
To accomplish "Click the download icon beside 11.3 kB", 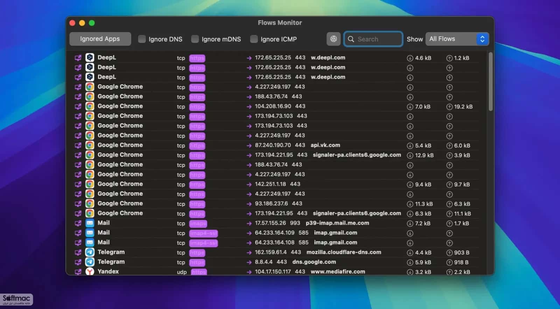I will coord(410,204).
